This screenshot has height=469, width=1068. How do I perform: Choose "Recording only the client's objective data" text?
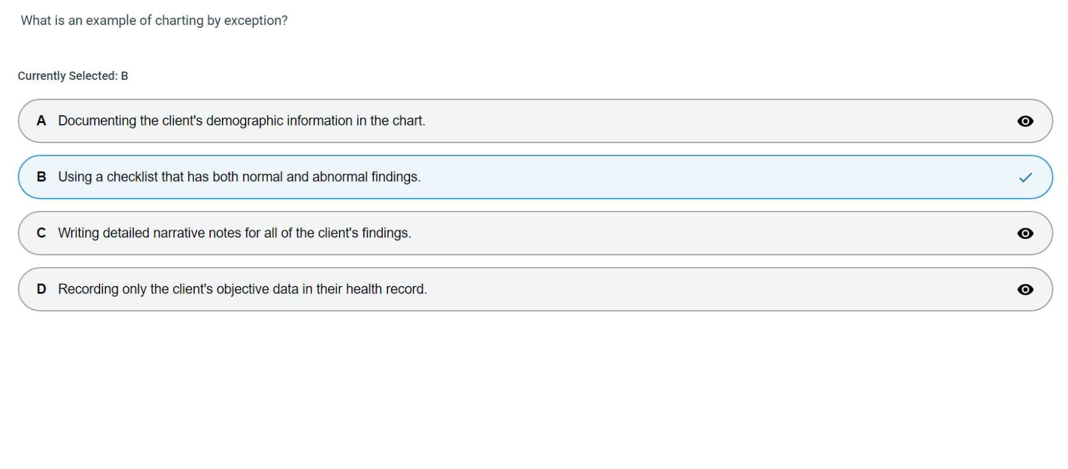click(x=242, y=289)
